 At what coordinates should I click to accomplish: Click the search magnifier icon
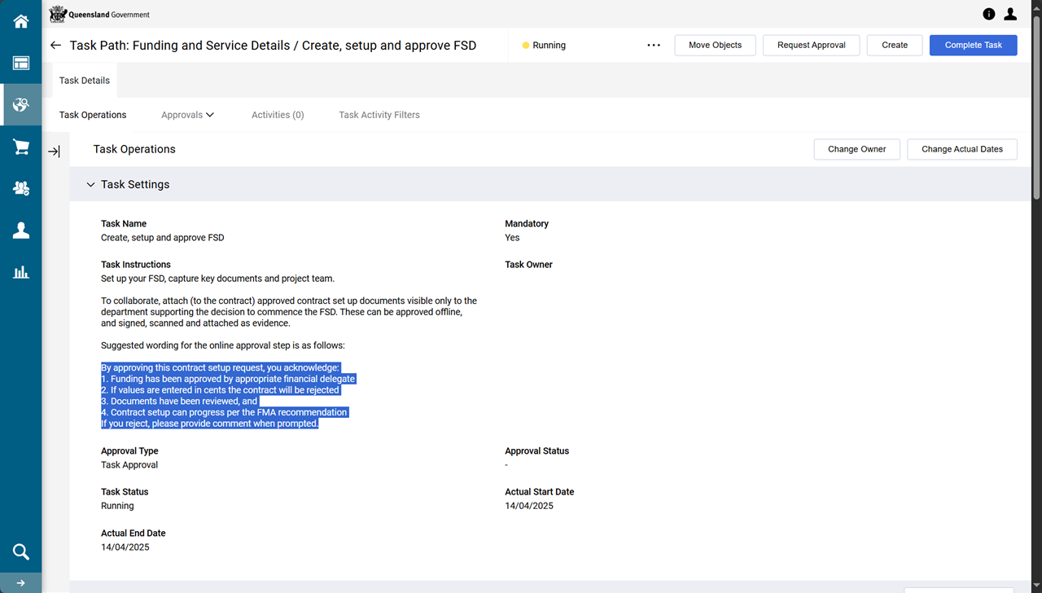point(21,551)
